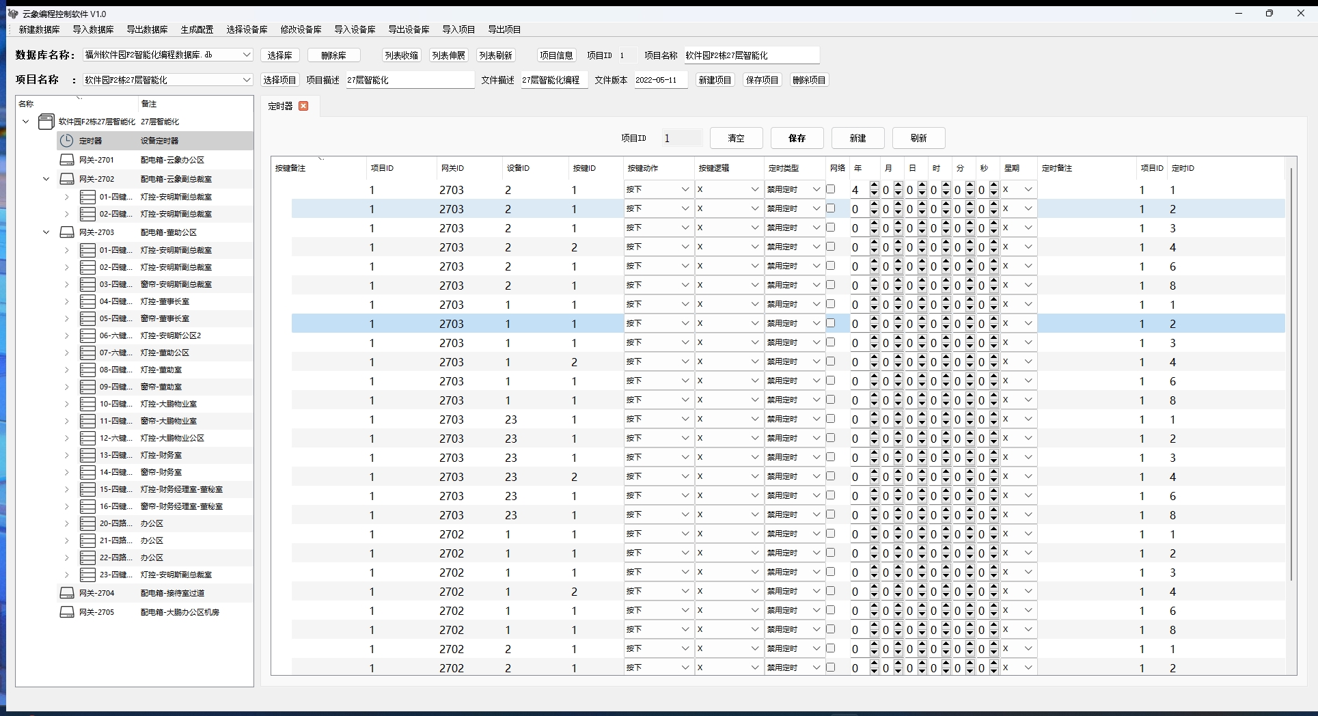Click the 文件版本 field showing 2022-05-11
Viewport: 1318px width, 716px height.
tap(661, 80)
